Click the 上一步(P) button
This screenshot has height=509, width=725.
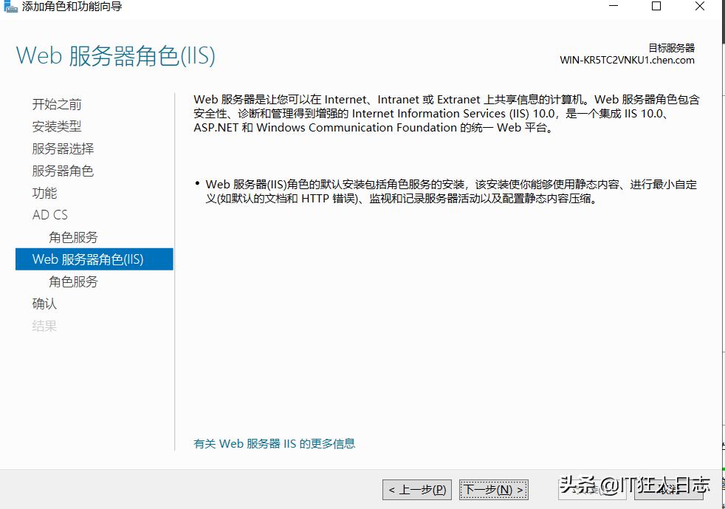417,490
